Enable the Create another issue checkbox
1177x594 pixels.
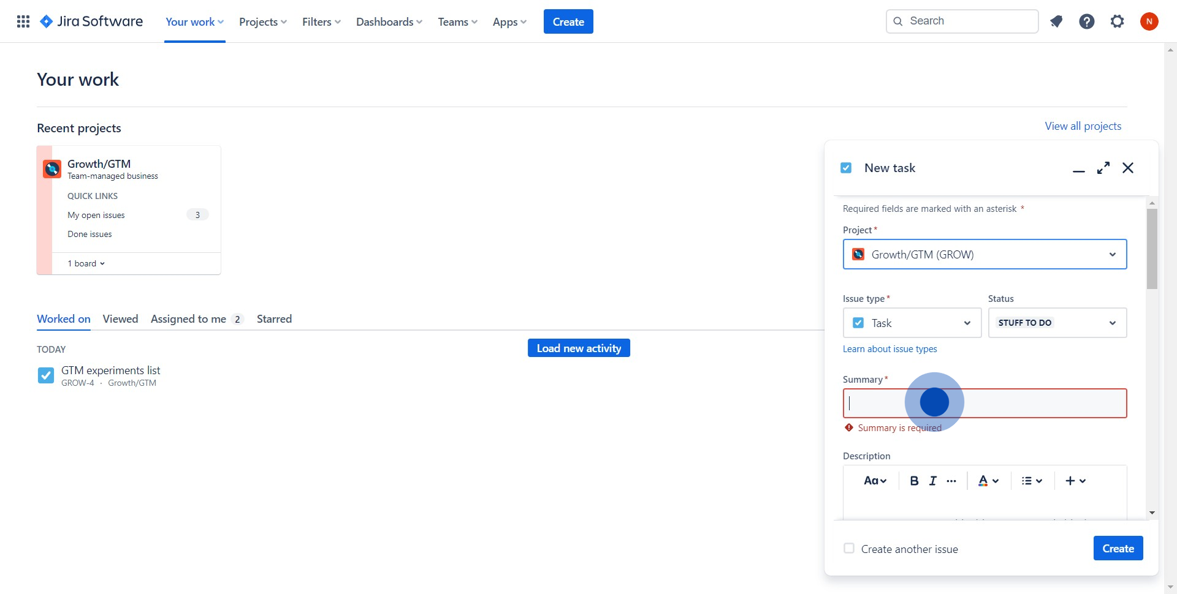coord(849,548)
